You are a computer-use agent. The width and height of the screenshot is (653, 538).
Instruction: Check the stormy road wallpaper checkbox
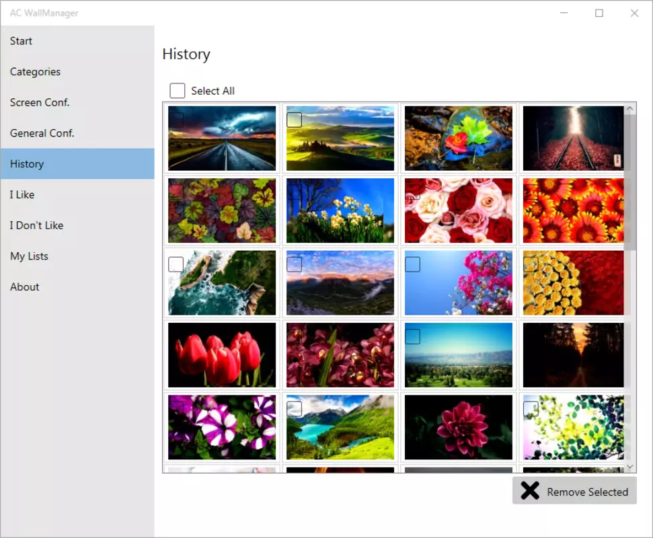(176, 120)
